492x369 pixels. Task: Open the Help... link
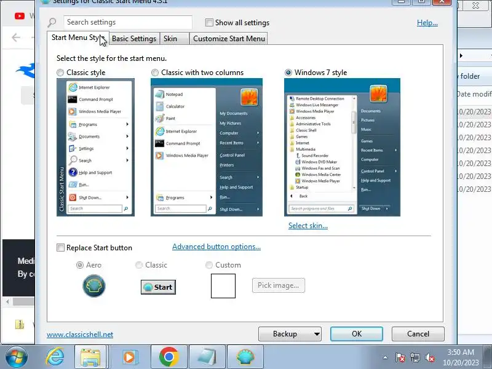click(427, 23)
